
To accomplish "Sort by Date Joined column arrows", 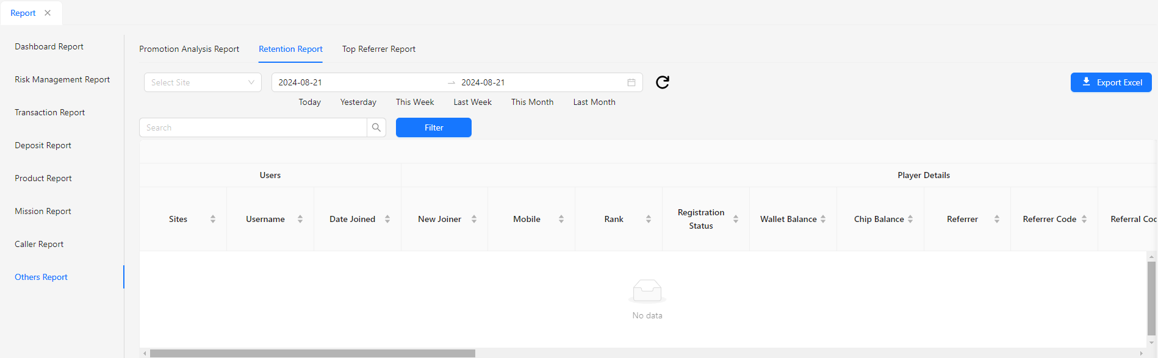I will click(x=387, y=219).
